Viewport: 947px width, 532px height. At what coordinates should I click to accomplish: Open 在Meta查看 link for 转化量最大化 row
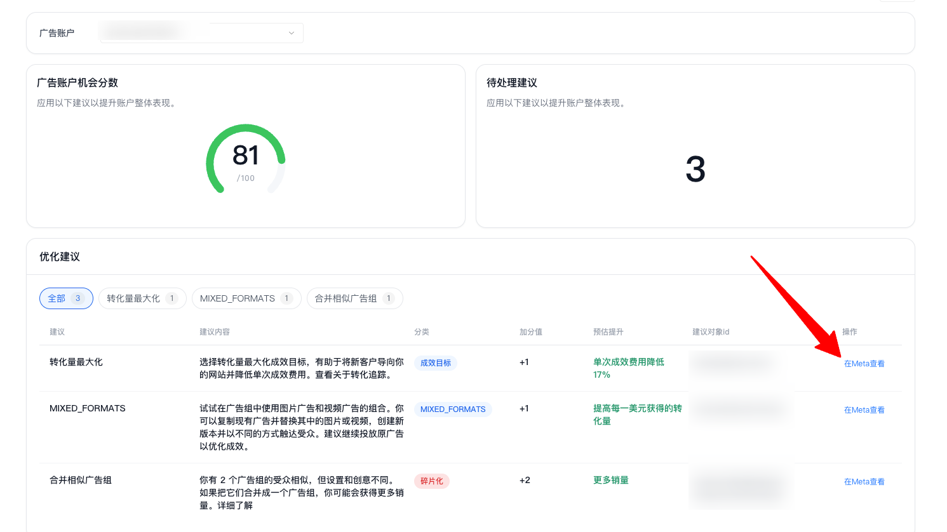tap(864, 364)
